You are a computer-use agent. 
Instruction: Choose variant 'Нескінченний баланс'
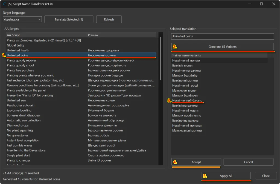219,101
